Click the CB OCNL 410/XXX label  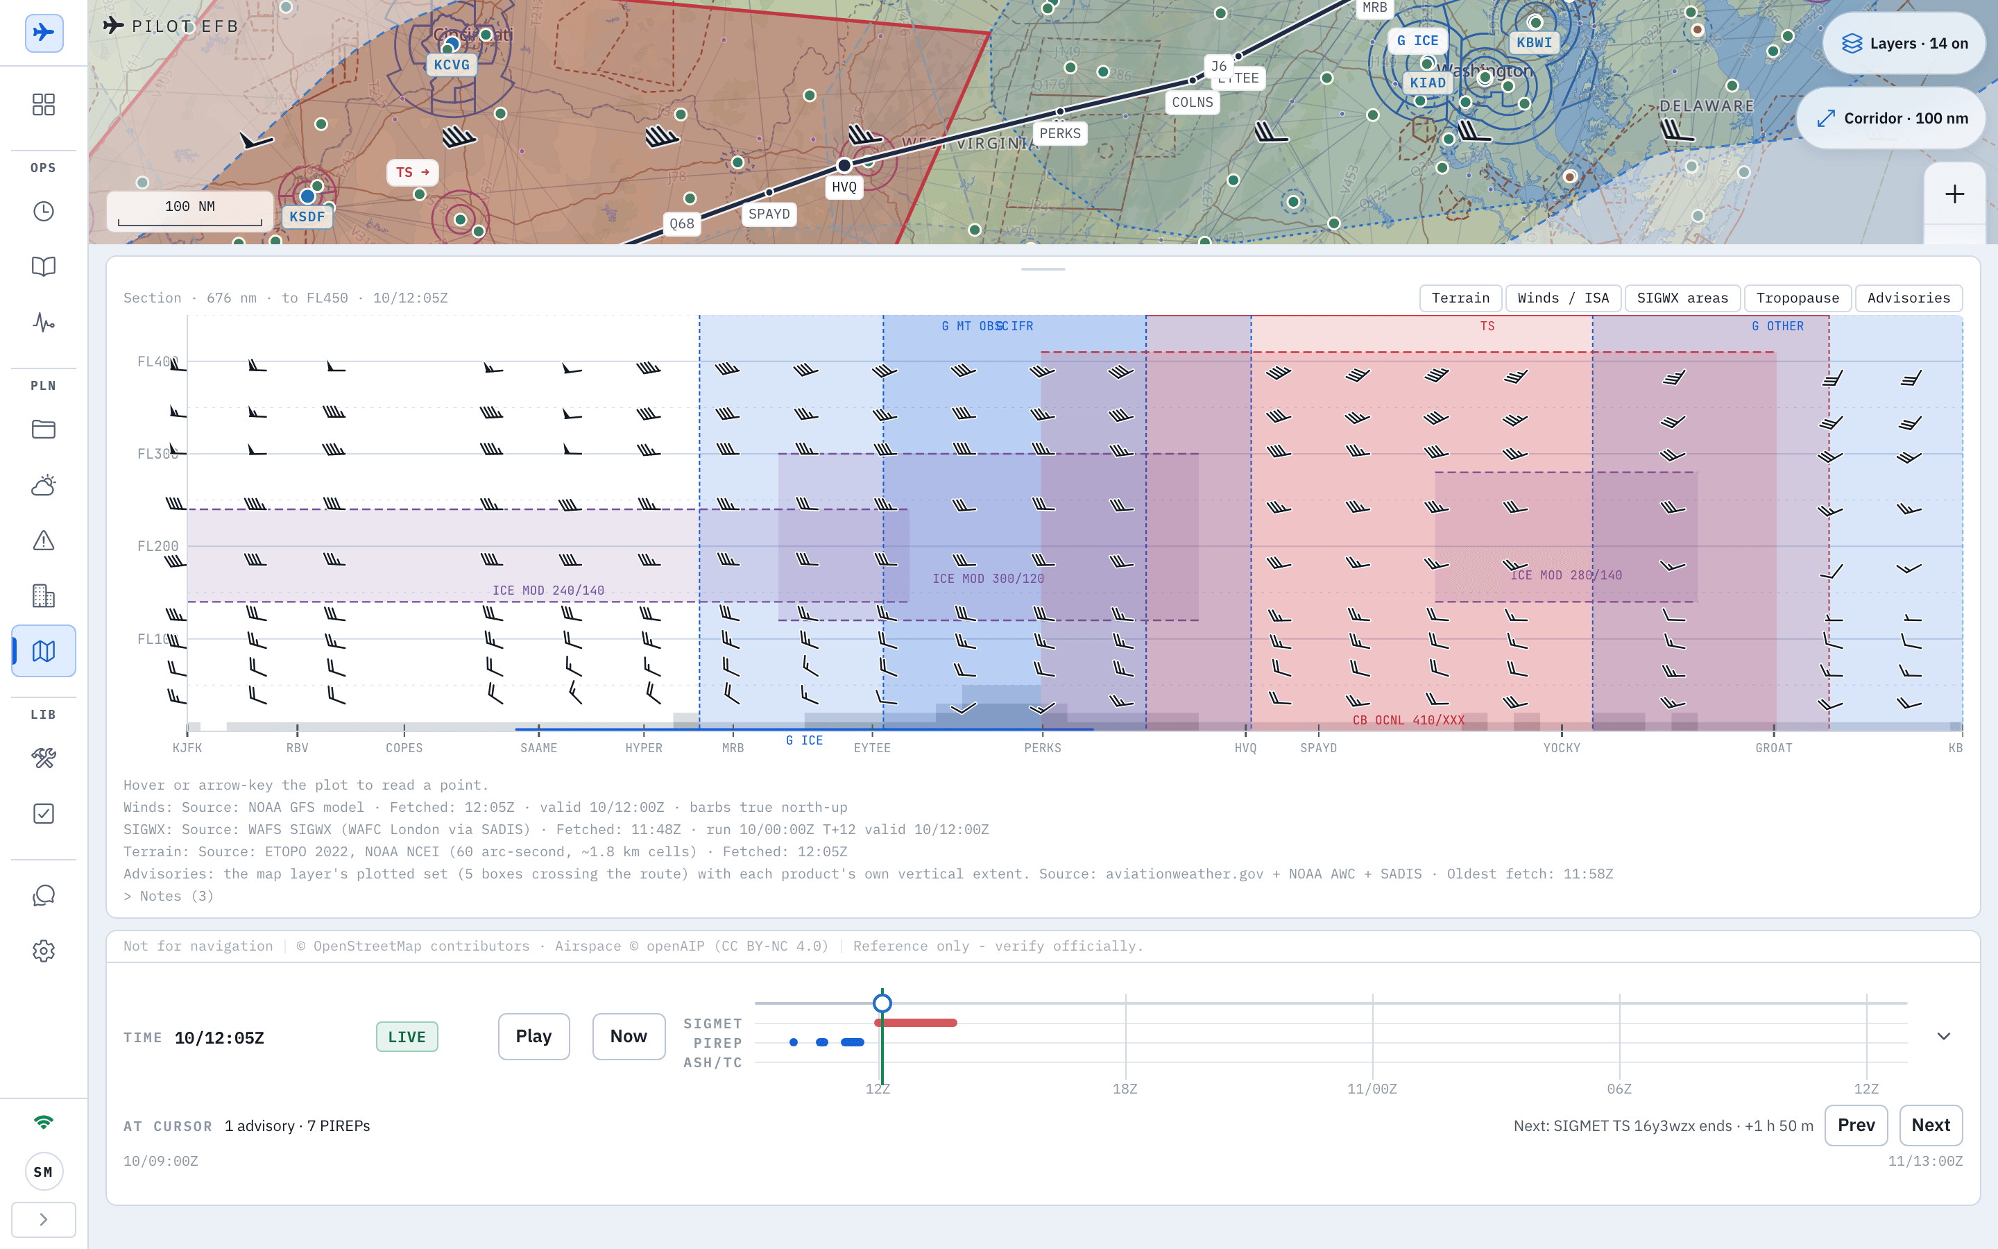pyautogui.click(x=1408, y=720)
